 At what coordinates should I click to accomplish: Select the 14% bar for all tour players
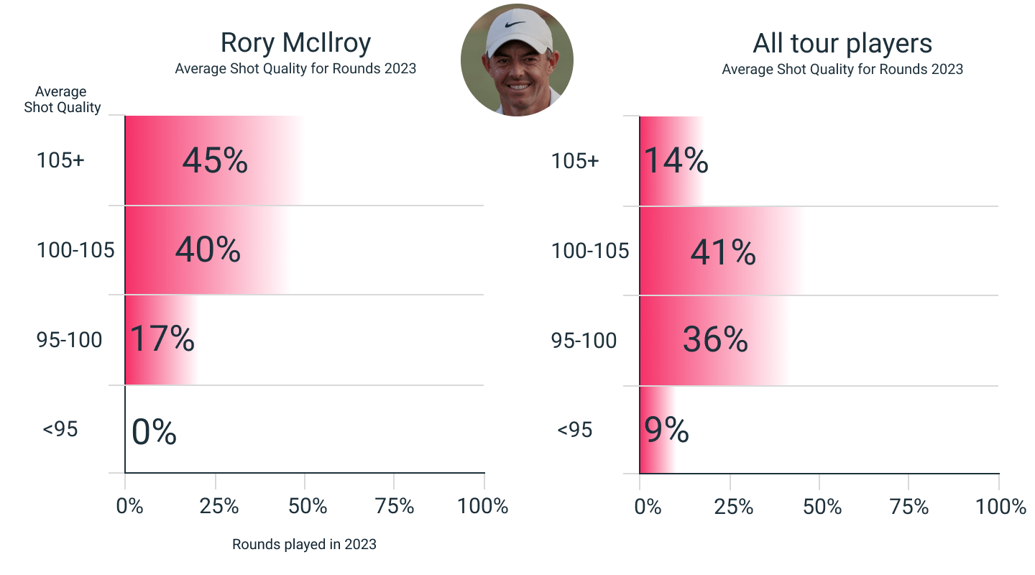(673, 160)
